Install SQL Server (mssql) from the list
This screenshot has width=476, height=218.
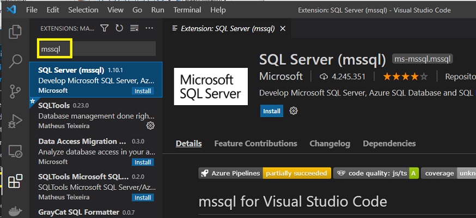click(x=143, y=91)
